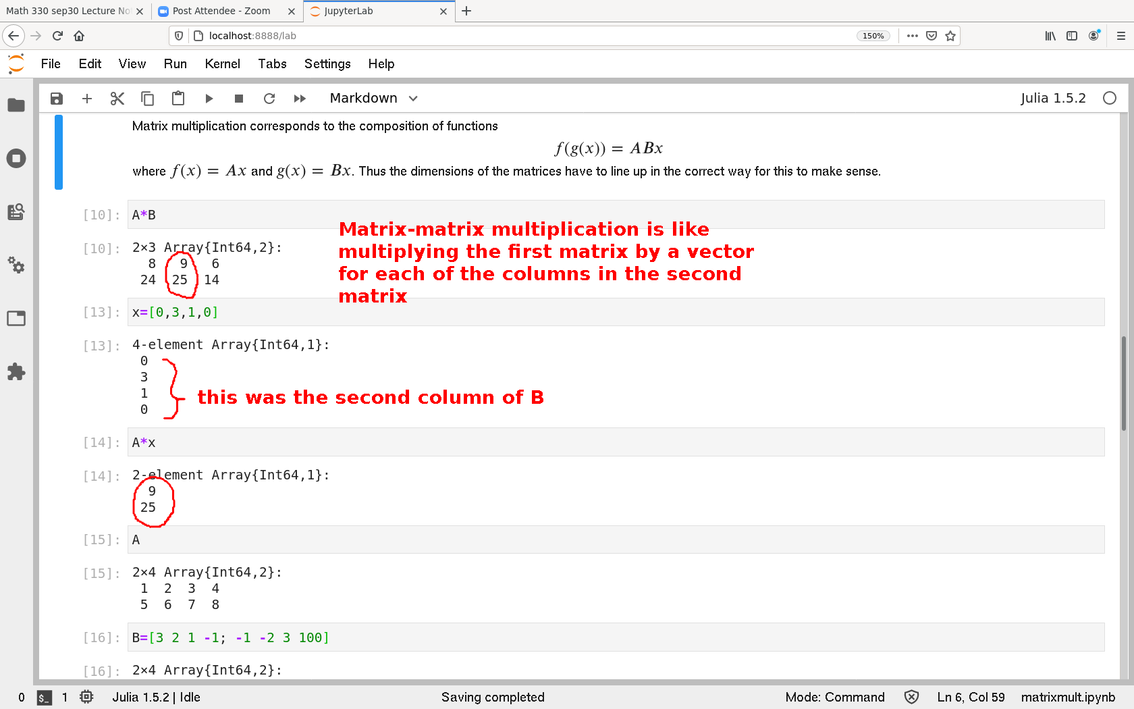Interrupt the kernel with stop button
This screenshot has width=1134, height=709.
(x=239, y=99)
